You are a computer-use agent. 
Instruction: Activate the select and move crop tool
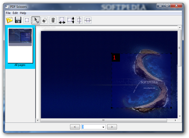pyautogui.click(x=36, y=20)
